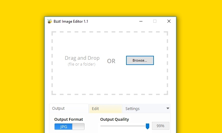Expand the tab overflow dropdown arrow

click(168, 108)
